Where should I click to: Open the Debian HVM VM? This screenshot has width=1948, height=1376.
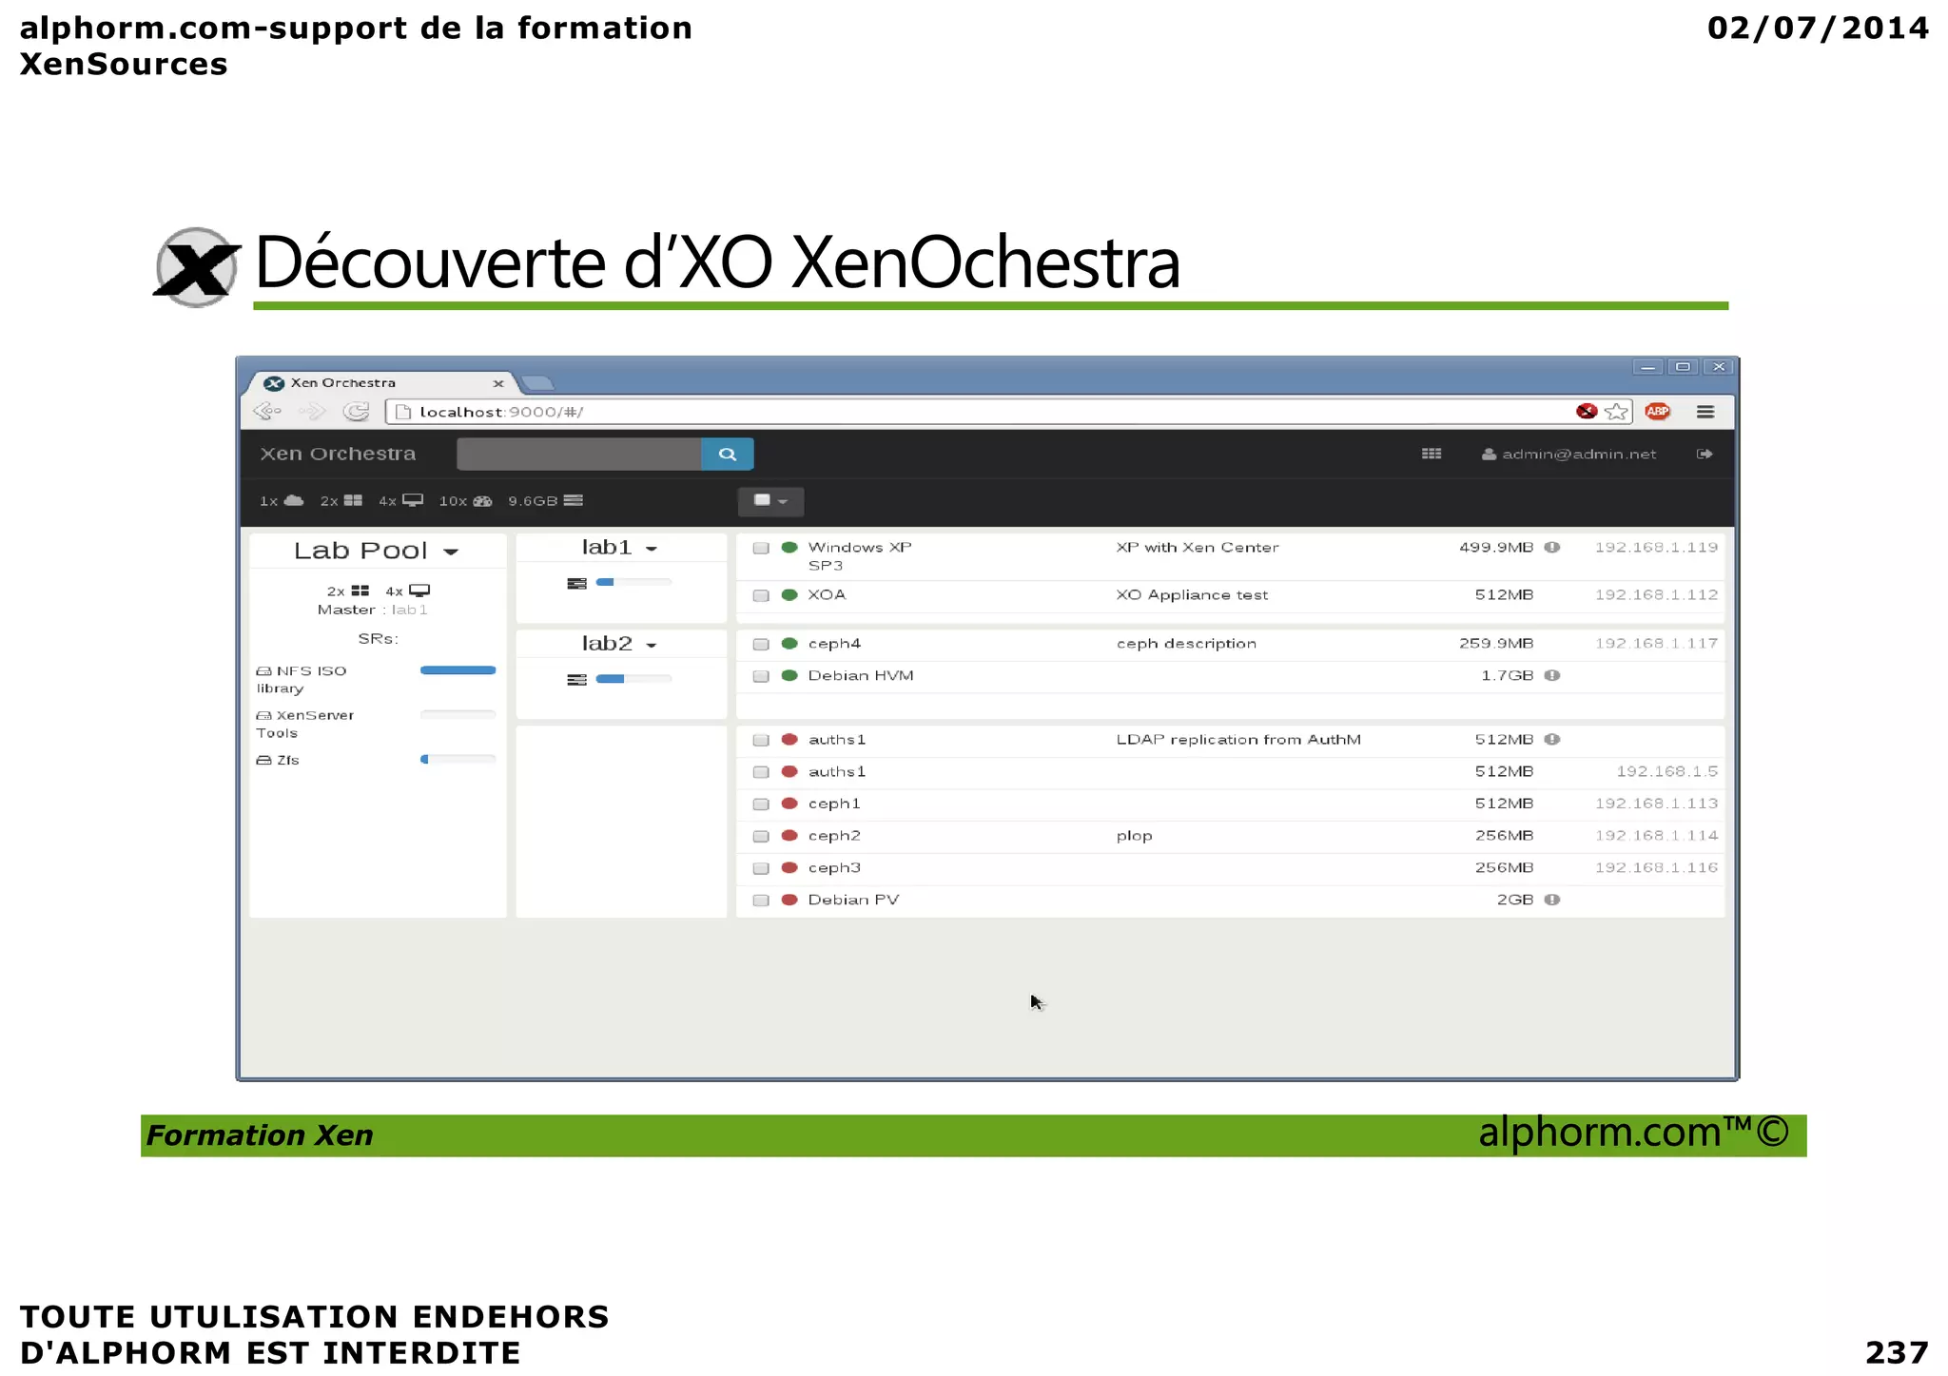tap(861, 676)
